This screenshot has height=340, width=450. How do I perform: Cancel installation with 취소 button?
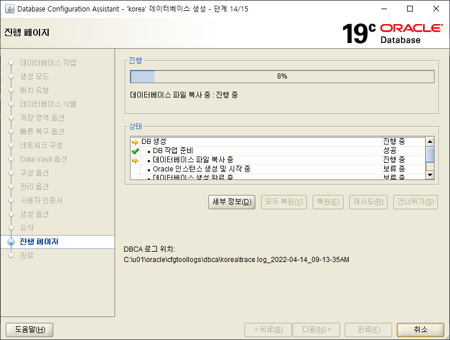point(421,330)
